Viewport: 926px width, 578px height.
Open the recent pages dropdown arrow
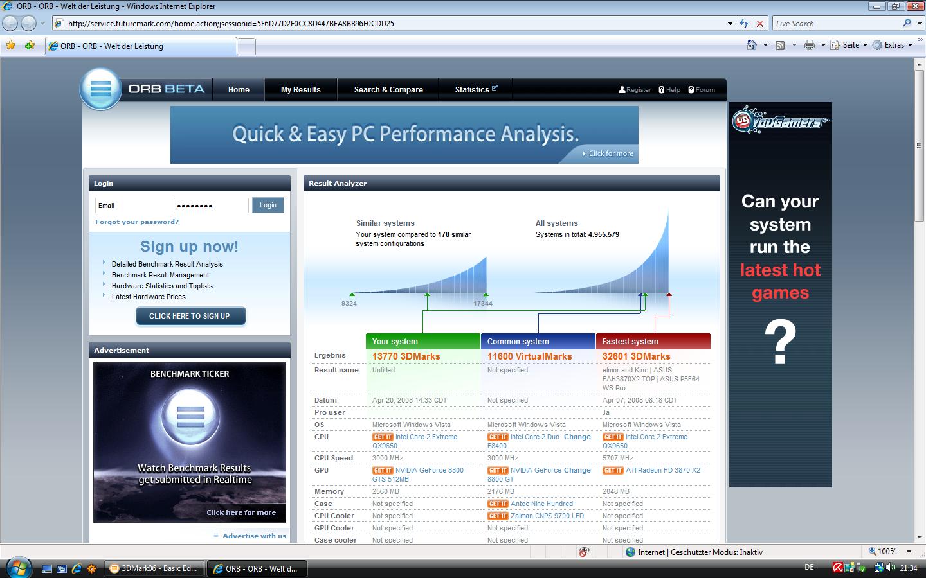pos(42,24)
